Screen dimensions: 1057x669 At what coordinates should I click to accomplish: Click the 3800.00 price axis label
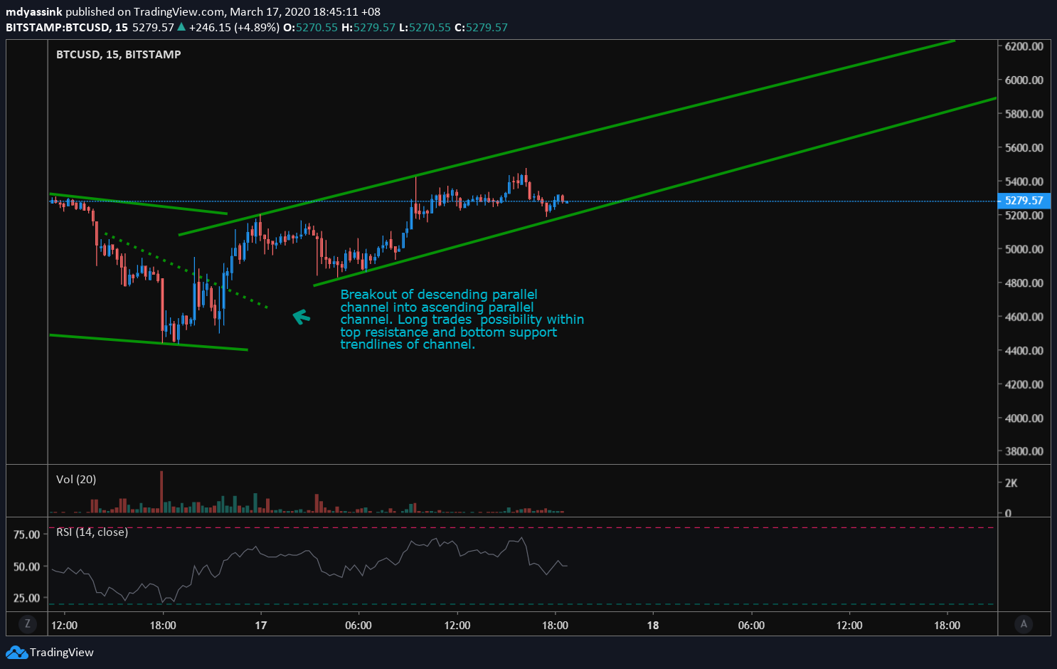1024,451
